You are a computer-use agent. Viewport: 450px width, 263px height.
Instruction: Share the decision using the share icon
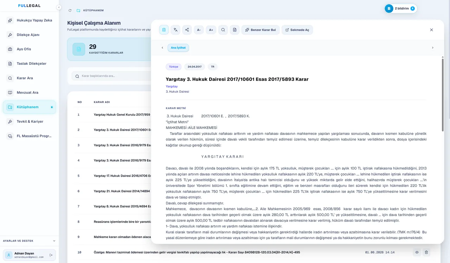(x=187, y=30)
